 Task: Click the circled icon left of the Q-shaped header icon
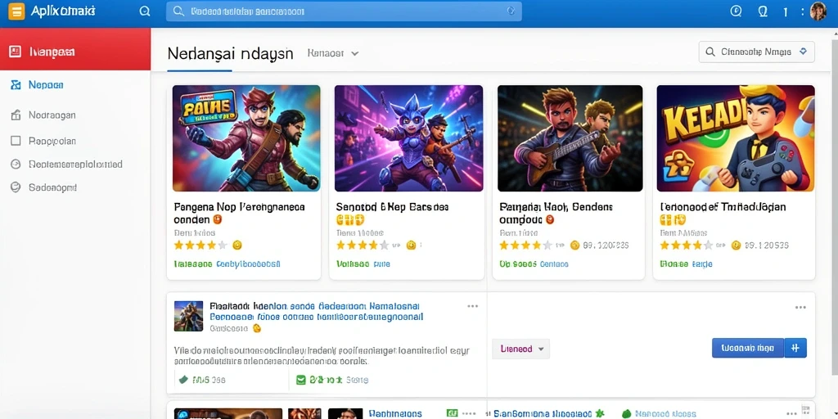click(736, 11)
